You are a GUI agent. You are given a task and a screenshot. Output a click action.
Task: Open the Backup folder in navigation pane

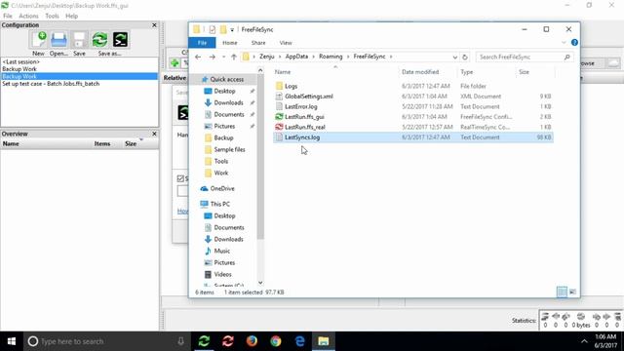(223, 137)
